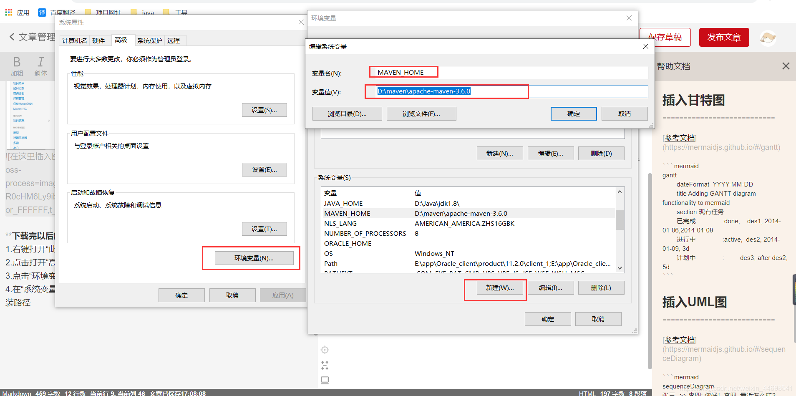Confirm with 确定 in 编辑系统变量
Screen dimensions: 796x396
(x=574, y=114)
